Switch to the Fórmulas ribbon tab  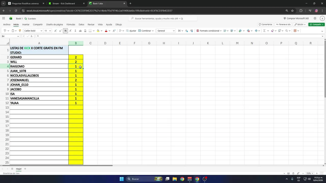point(71,24)
